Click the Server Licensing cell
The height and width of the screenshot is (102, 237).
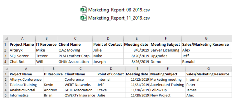tap(166, 50)
